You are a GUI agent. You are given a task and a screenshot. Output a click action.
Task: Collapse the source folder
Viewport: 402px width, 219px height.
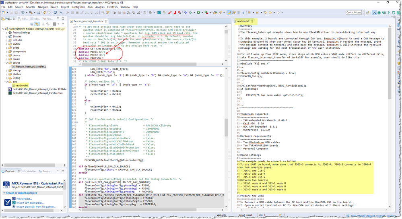[7, 63]
